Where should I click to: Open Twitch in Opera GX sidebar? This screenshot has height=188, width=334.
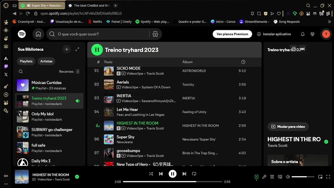tap(6, 66)
